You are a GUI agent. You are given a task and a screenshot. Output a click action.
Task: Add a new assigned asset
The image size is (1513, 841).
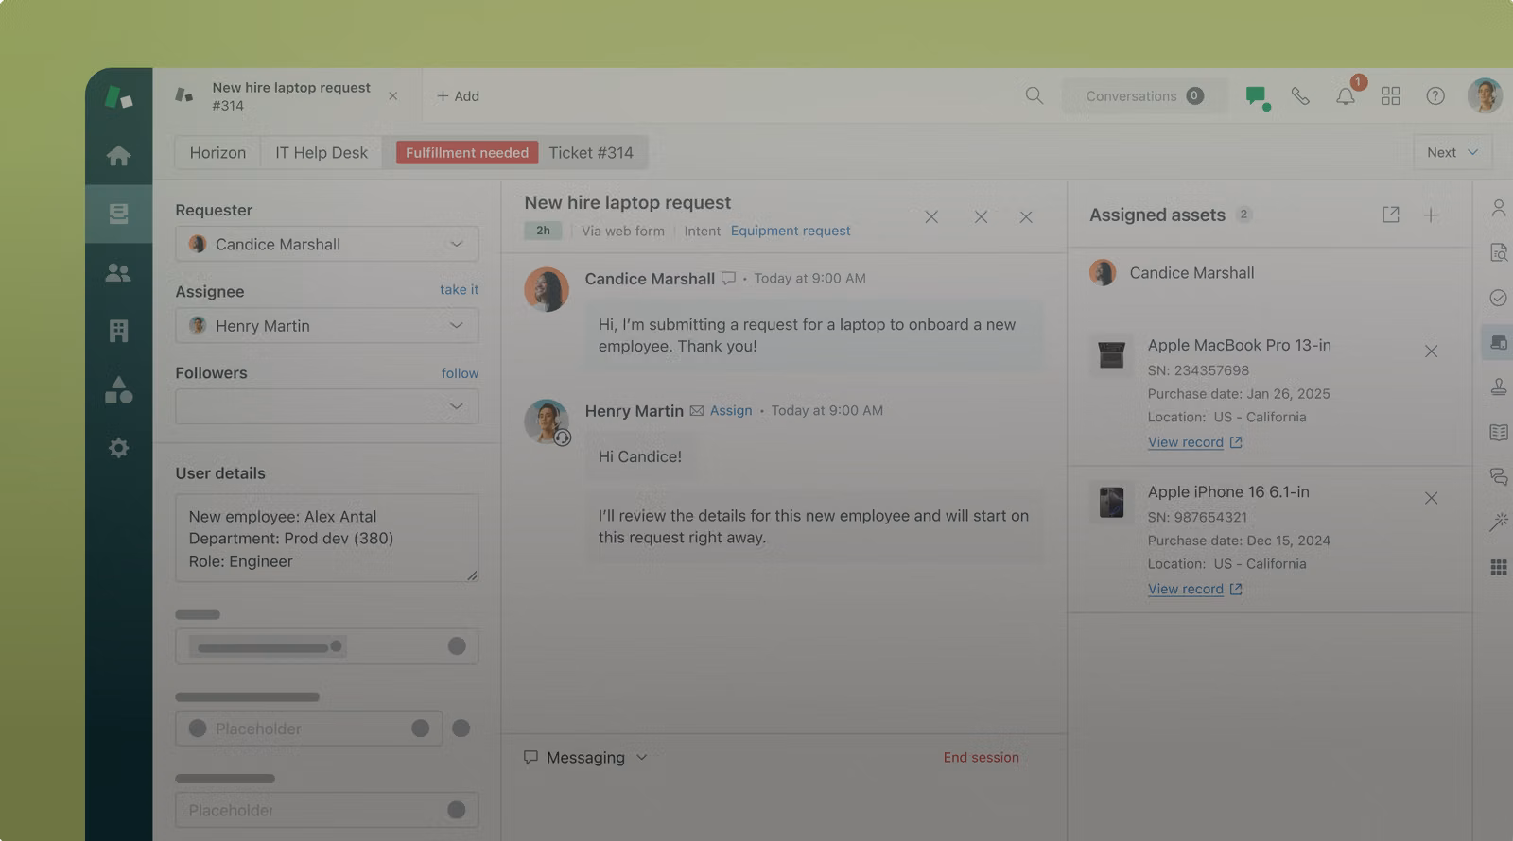[x=1430, y=215]
